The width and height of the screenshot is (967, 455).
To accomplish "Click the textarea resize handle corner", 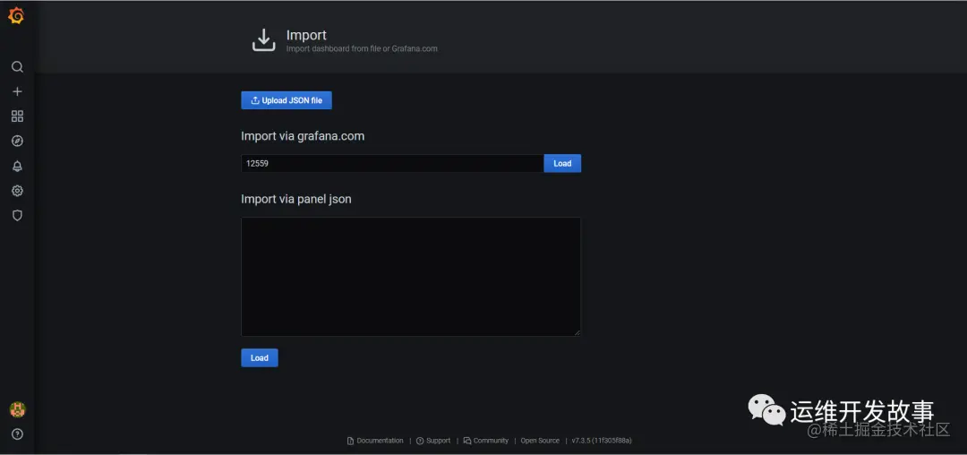I will point(578,333).
